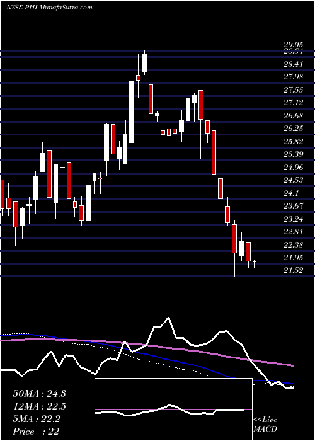Click the 21.52 price axis label
315x441 pixels.
coord(293,270)
